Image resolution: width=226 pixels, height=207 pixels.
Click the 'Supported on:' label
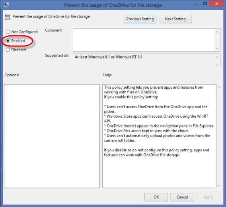pyautogui.click(x=57, y=55)
